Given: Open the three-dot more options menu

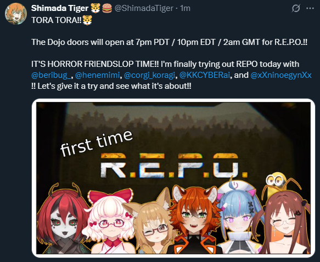Looking at the screenshot, I should (x=310, y=8).
